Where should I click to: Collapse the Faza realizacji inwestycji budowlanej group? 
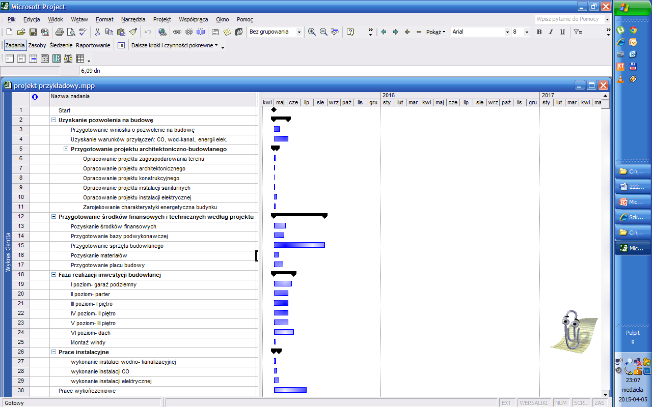(x=53, y=275)
